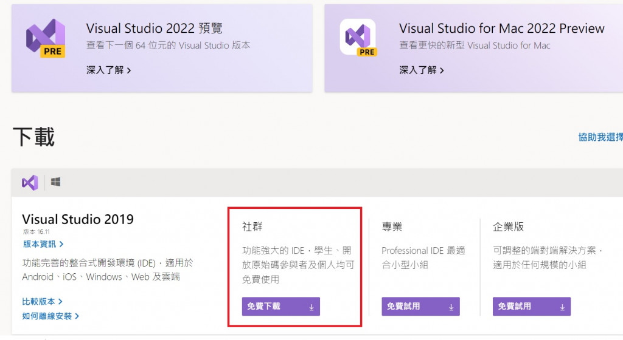The width and height of the screenshot is (623, 340).
Task: Select the Visual Studio tab icon in the download bar
Action: click(x=30, y=183)
